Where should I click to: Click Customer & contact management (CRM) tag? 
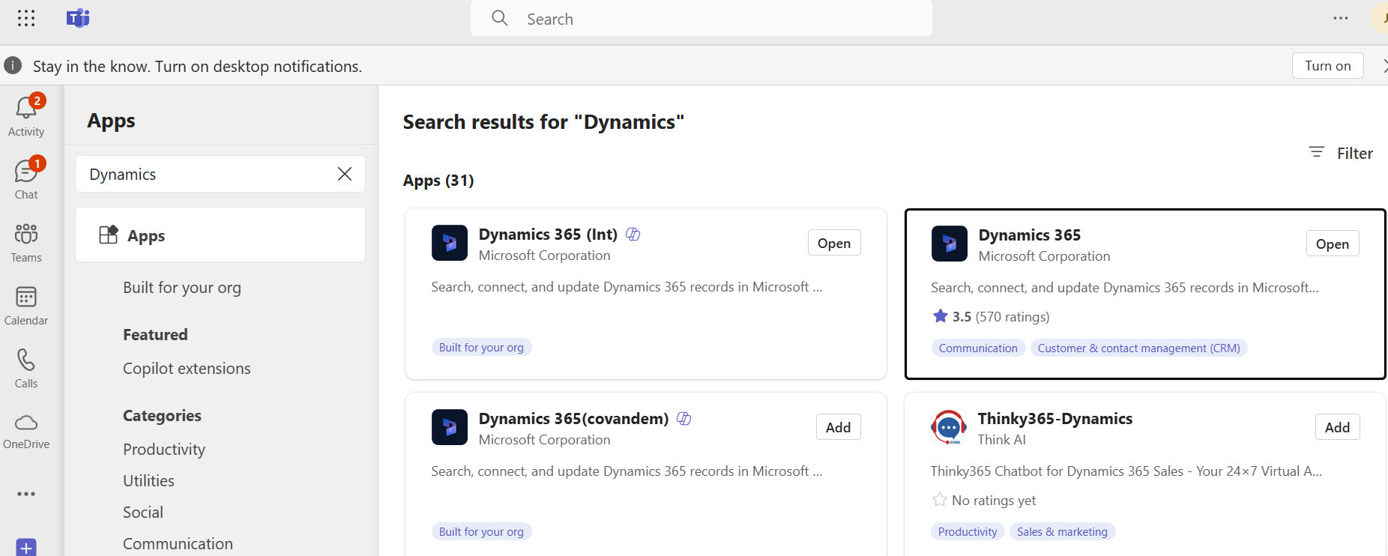coord(1138,348)
